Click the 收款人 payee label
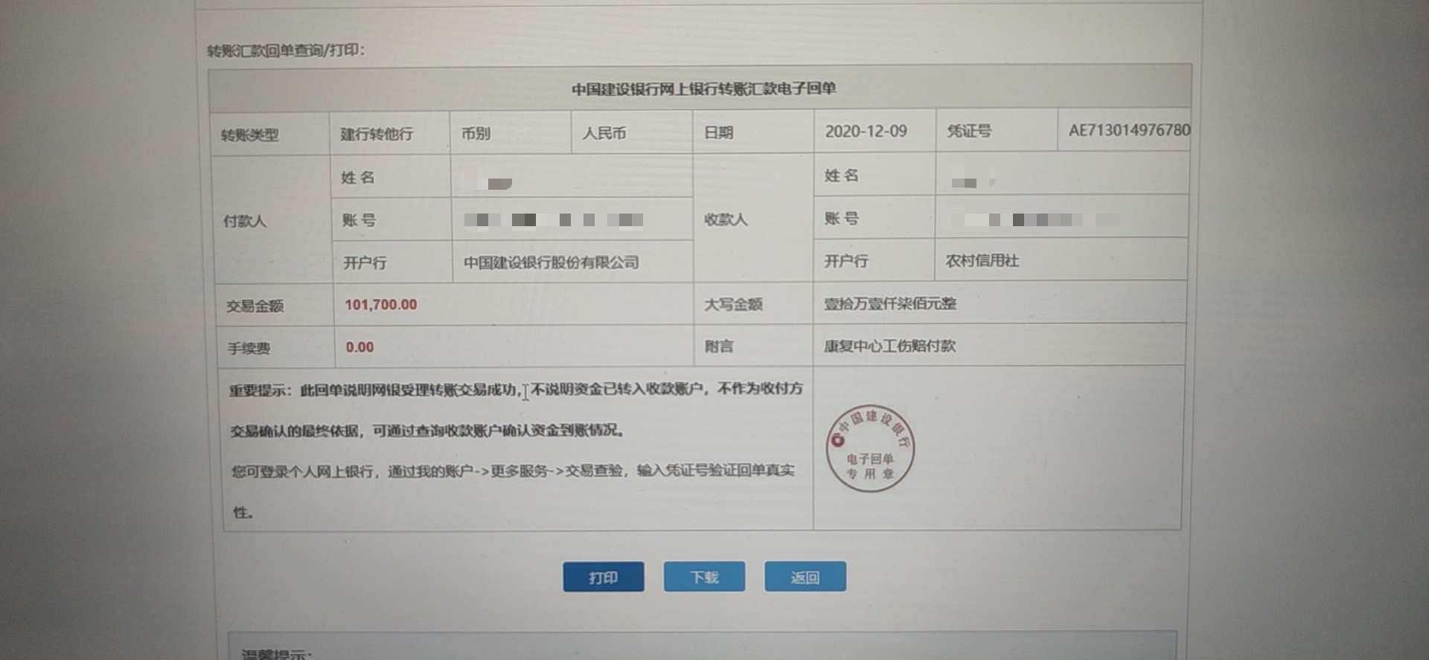Image resolution: width=1429 pixels, height=660 pixels. 726,220
